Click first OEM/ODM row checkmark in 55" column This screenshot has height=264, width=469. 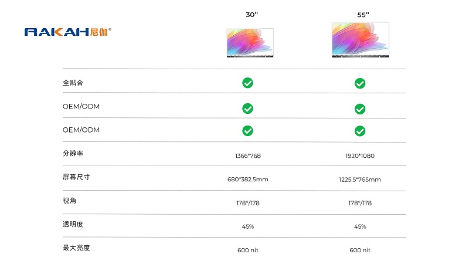click(360, 109)
